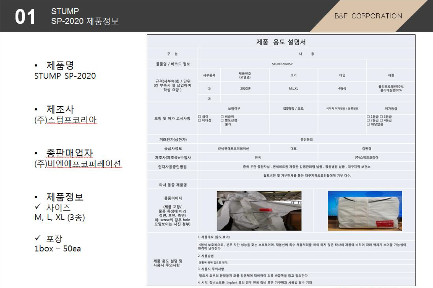The width and height of the screenshot is (433, 288).
Task: Click the '총판매업자' bullet heading
Action: pos(70,153)
